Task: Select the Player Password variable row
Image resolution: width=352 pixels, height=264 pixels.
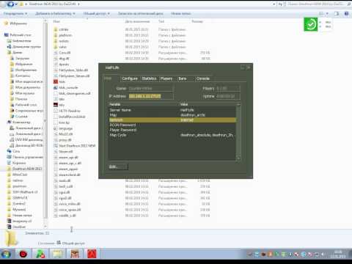Action: click(x=172, y=130)
